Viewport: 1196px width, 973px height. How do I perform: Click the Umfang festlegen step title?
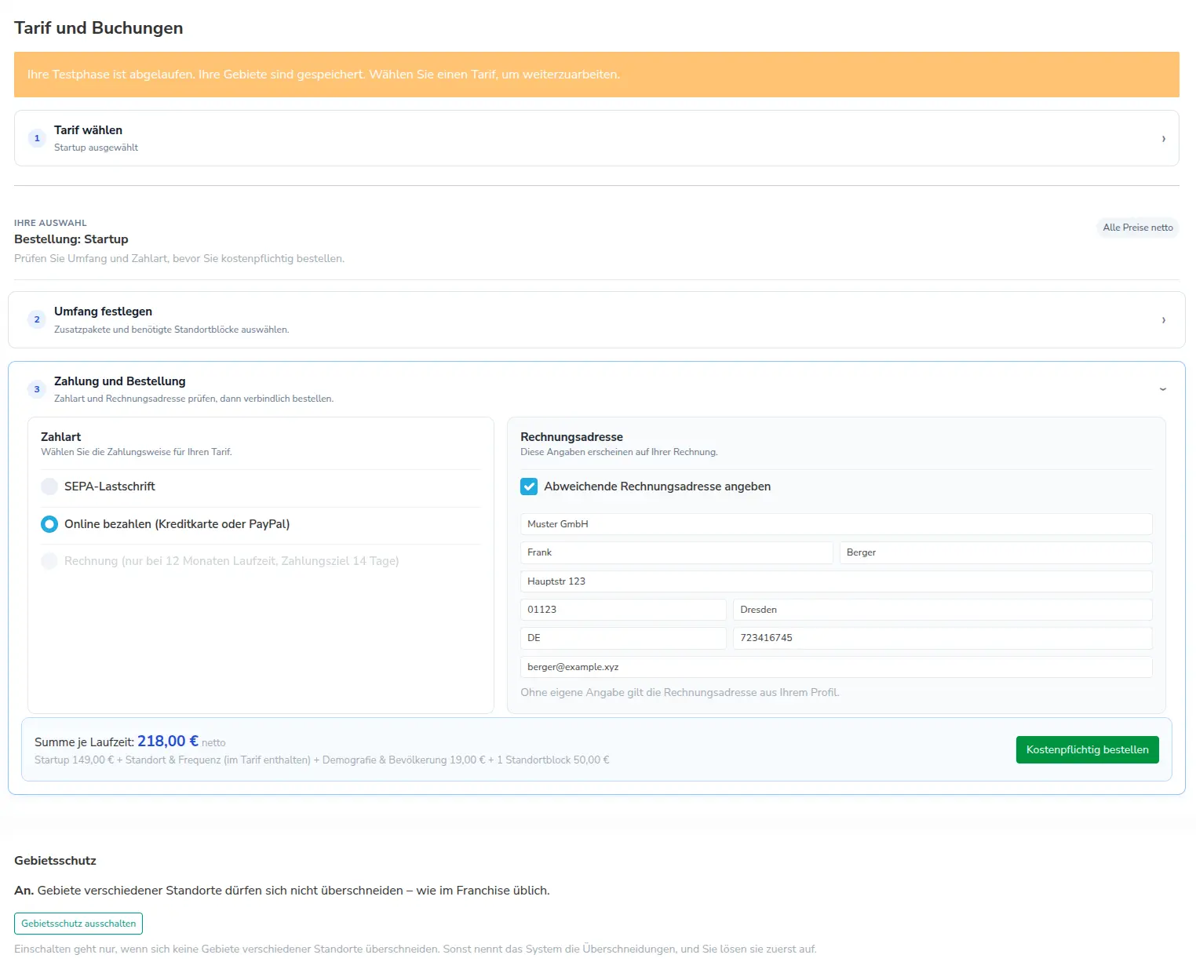(103, 312)
